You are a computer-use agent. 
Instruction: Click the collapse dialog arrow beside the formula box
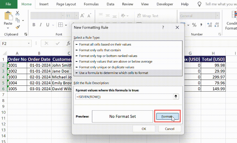pyautogui.click(x=176, y=96)
